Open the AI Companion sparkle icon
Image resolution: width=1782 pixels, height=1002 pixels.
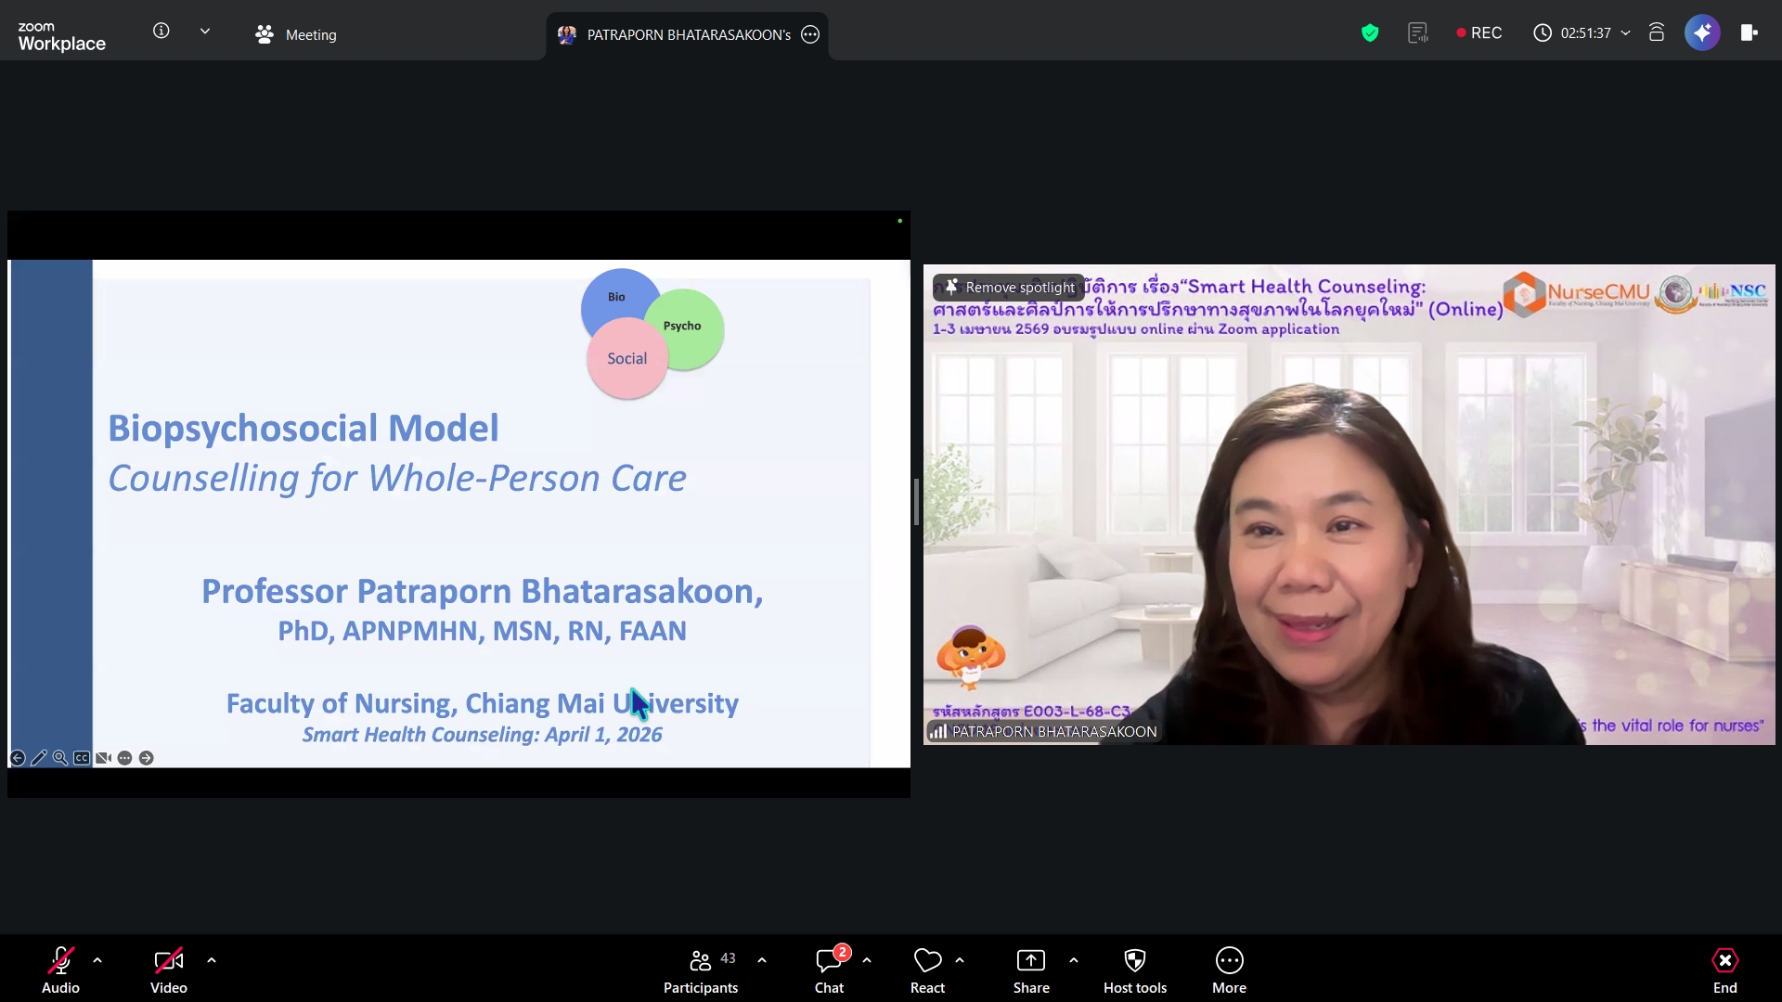tap(1701, 33)
